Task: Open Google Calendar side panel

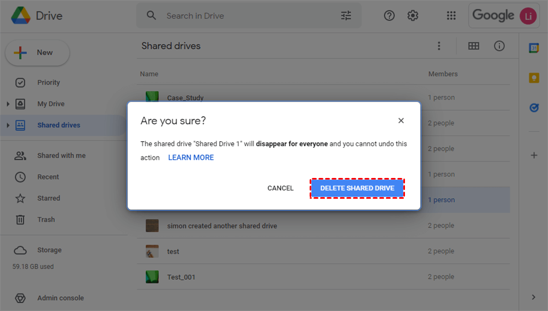Action: point(534,48)
